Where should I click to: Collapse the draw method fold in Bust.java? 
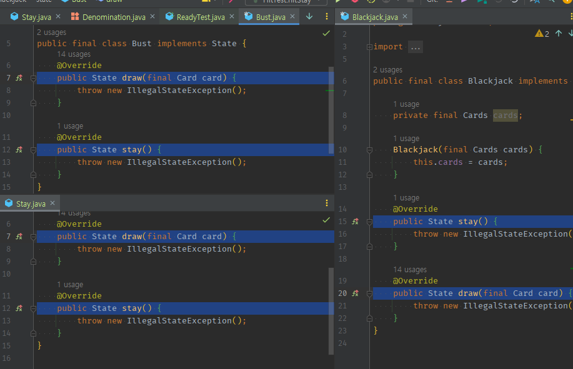coord(33,78)
